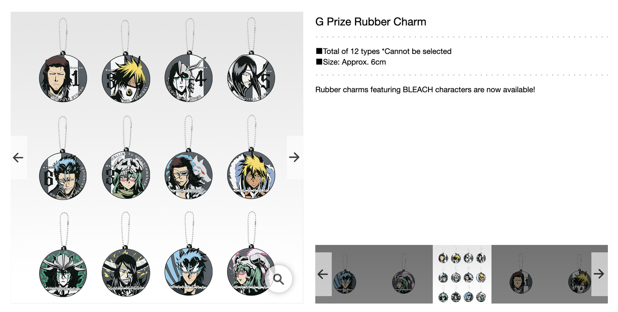This screenshot has width=618, height=312.
Task: Select the pink-tinted charm thumbnail
Action: [403, 274]
